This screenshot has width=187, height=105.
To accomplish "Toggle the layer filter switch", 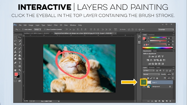I will coord(173,71).
